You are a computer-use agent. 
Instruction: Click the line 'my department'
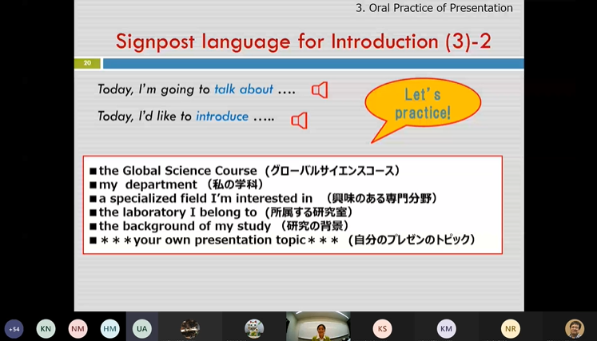[x=148, y=184]
